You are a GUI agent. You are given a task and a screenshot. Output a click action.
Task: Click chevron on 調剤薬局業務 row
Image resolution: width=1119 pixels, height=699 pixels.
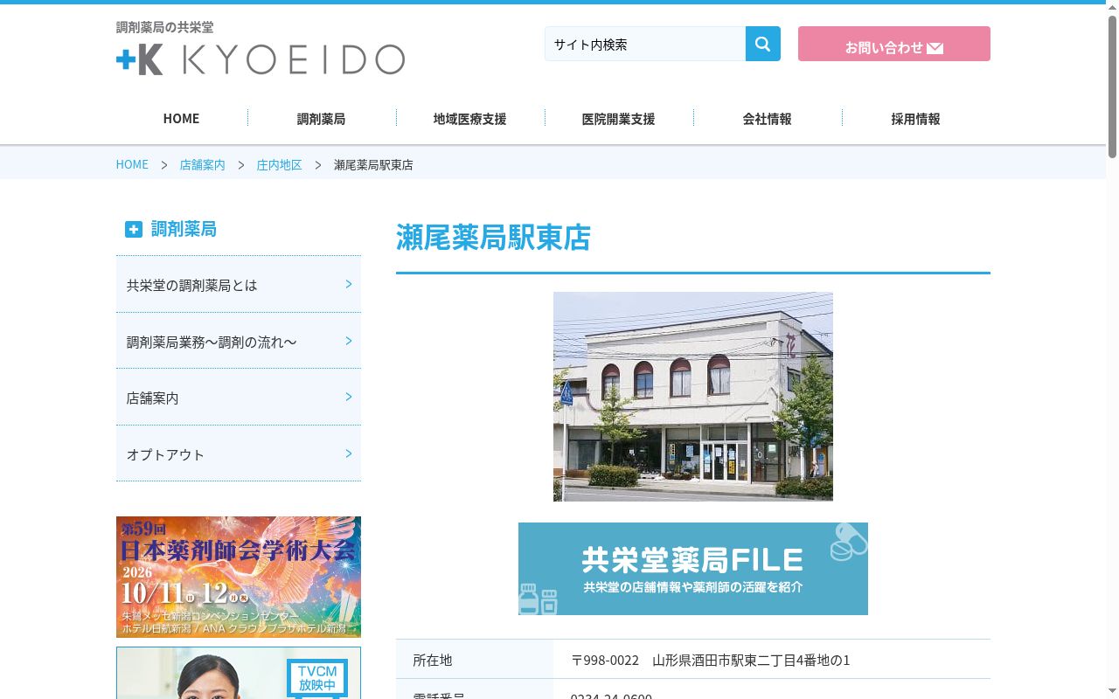point(349,341)
